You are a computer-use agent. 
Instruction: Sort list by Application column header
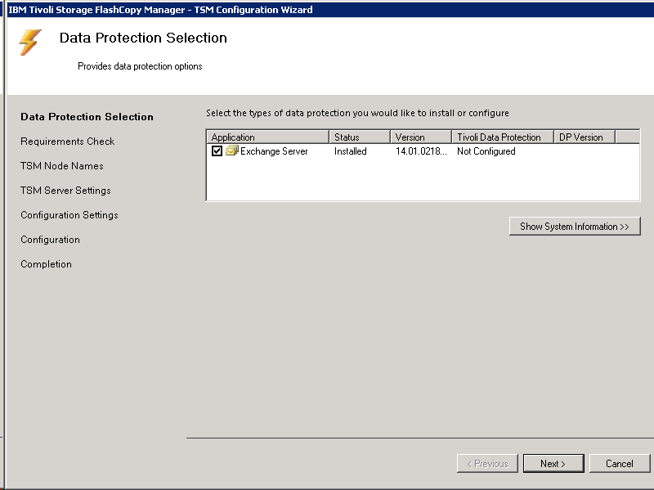tap(267, 137)
